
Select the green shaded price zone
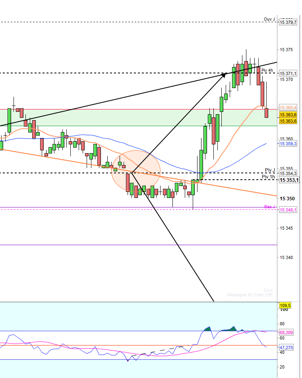(138, 118)
